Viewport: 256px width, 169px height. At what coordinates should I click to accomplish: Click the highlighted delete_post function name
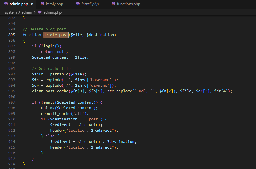pyautogui.click(x=56, y=35)
